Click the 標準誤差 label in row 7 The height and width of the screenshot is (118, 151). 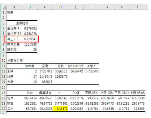coord(13,44)
